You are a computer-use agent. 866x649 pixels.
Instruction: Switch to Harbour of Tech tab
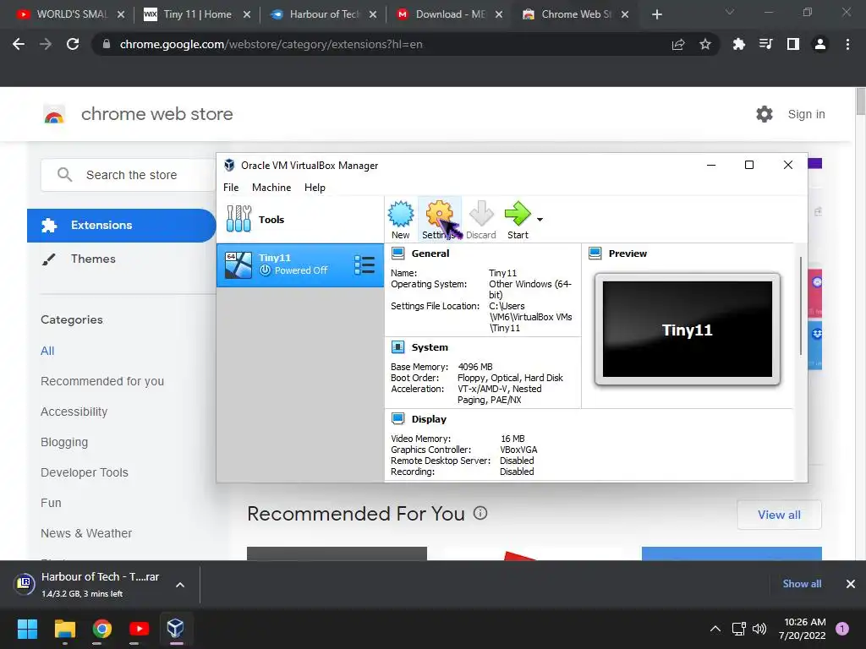point(322,14)
